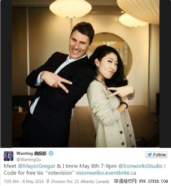Click display name Wanting 曲婉婷
The height and width of the screenshot is (186, 171).
[31, 153]
